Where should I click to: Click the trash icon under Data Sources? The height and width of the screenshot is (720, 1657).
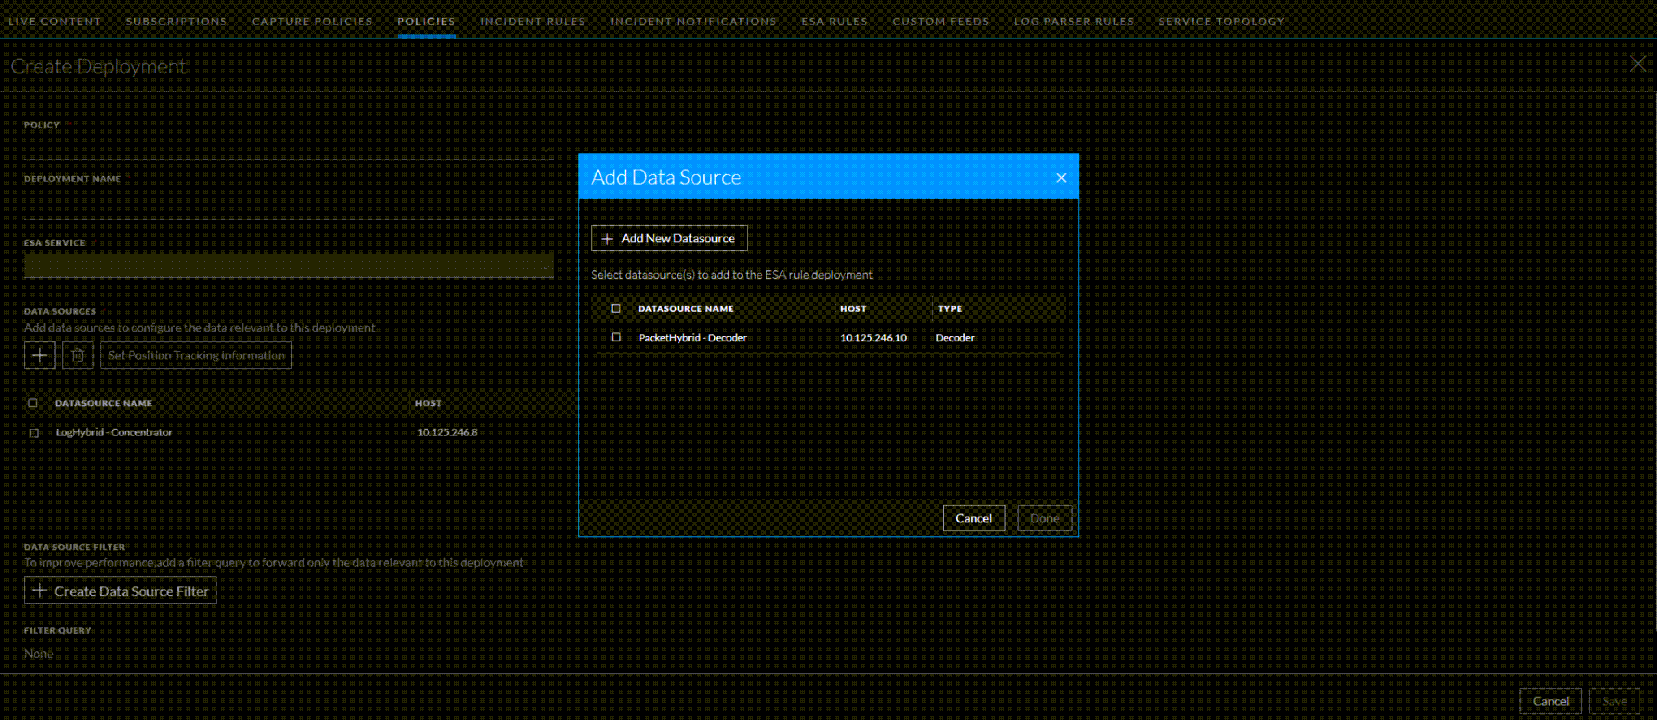click(x=78, y=355)
